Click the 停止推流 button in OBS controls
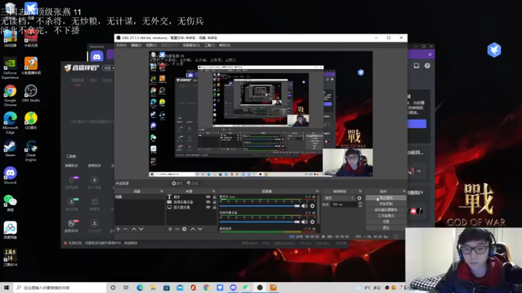The width and height of the screenshot is (522, 293). (x=386, y=198)
